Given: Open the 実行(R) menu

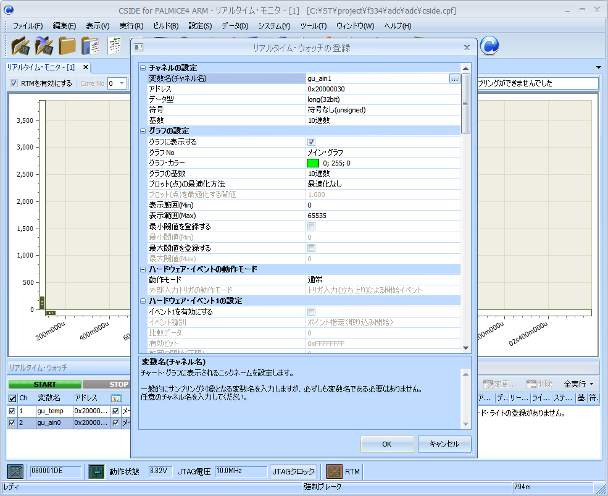Looking at the screenshot, I should click(131, 26).
